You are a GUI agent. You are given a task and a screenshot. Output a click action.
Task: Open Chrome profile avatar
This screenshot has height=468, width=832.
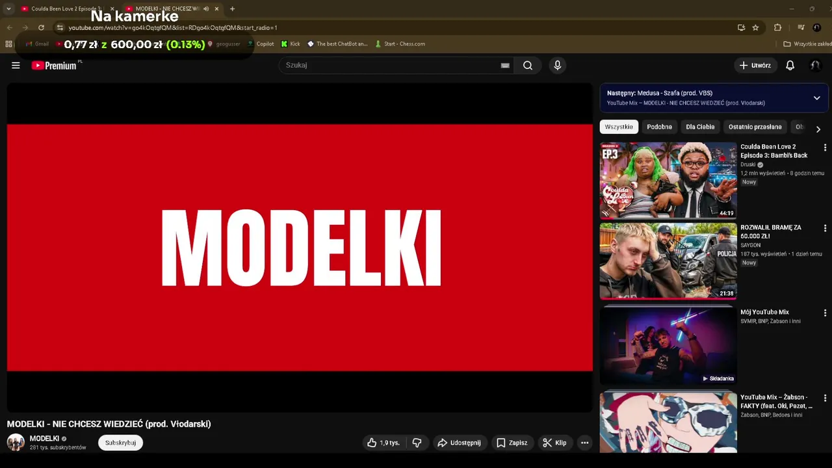pyautogui.click(x=817, y=27)
